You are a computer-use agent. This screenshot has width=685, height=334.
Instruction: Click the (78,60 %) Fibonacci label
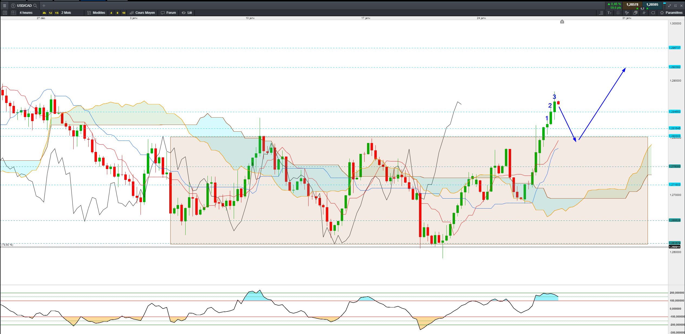pyautogui.click(x=7, y=245)
